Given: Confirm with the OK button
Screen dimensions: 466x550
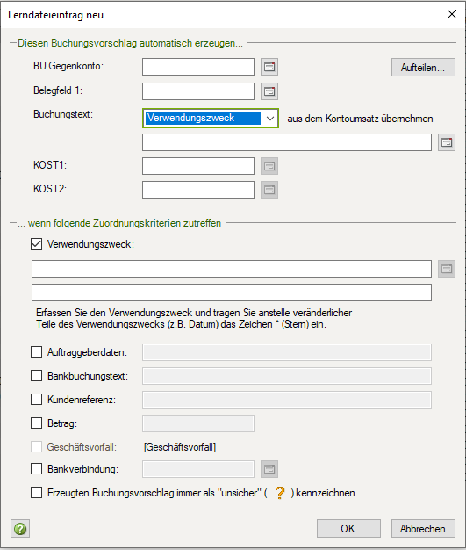Looking at the screenshot, I should point(348,528).
